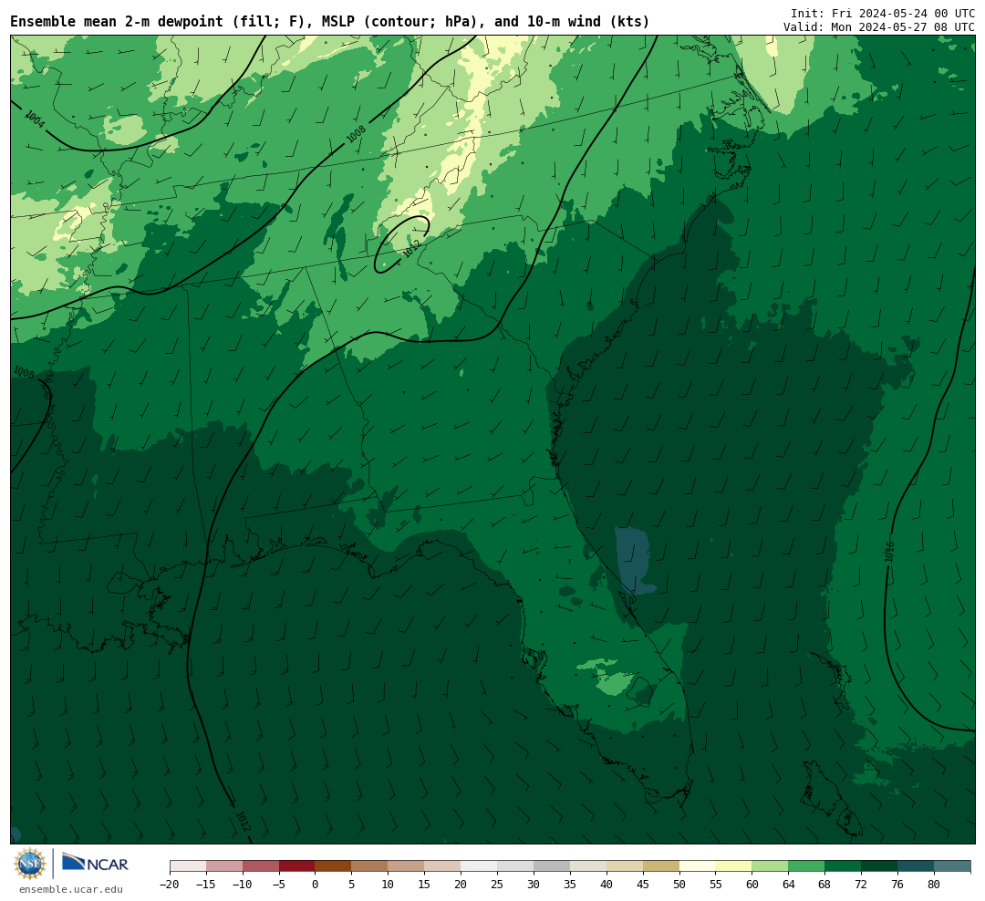Click the colorbar swatch between 5 and 10
The image size is (985, 901).
pos(370,866)
